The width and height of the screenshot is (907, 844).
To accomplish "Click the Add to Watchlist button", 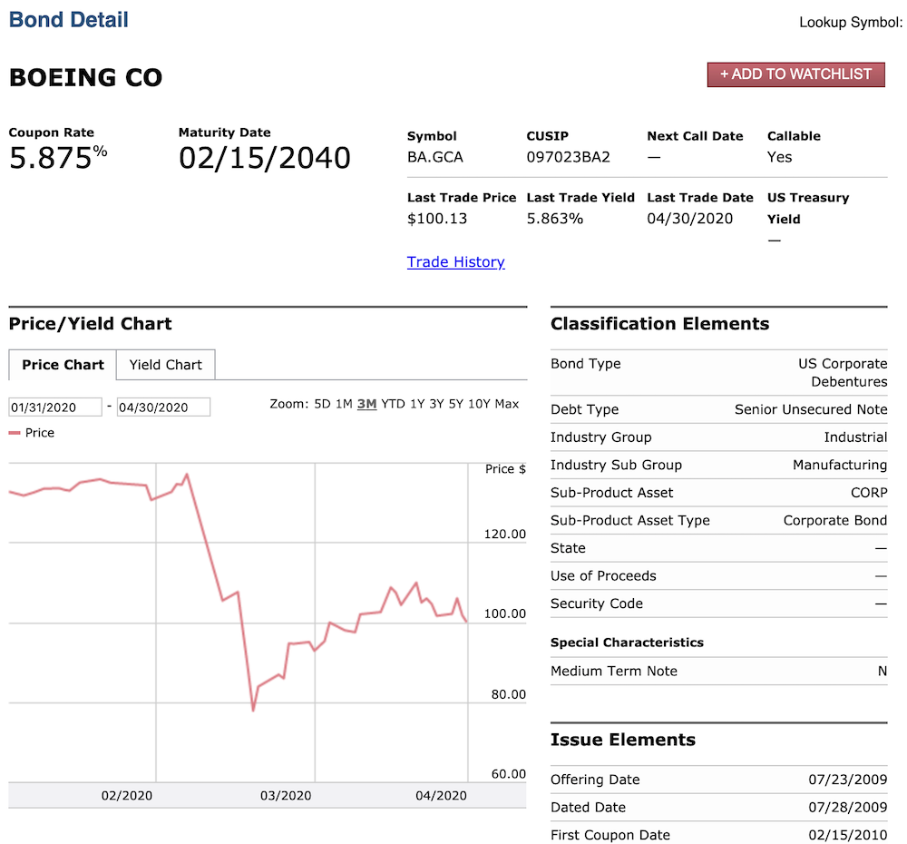I will pos(795,74).
